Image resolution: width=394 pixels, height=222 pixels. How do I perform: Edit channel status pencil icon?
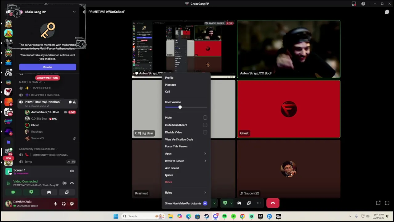click(48, 106)
